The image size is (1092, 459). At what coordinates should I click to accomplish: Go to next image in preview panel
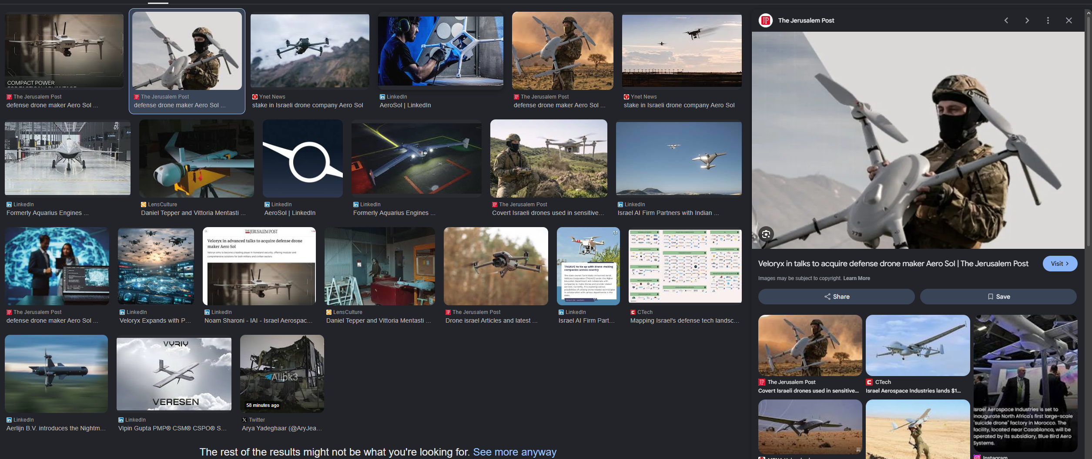1027,20
